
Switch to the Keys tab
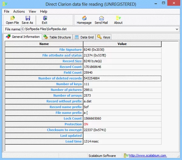(103, 37)
